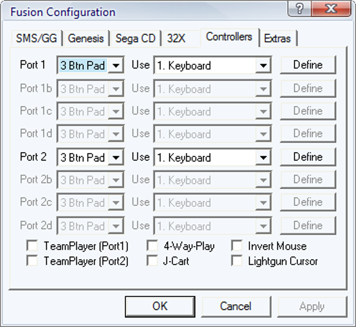Check the J-Cart option

point(152,260)
